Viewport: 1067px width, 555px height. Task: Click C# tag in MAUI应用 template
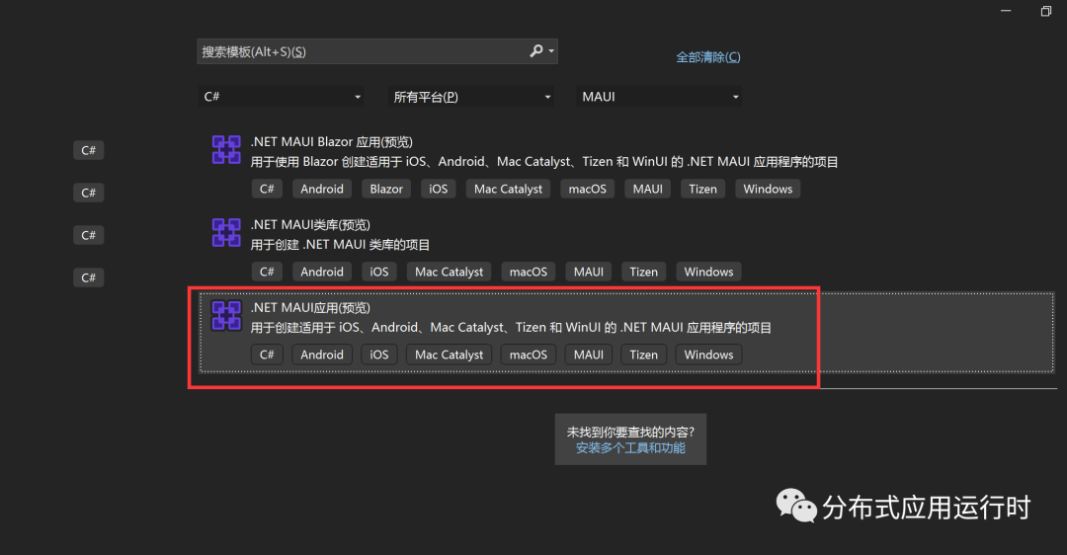(x=267, y=356)
